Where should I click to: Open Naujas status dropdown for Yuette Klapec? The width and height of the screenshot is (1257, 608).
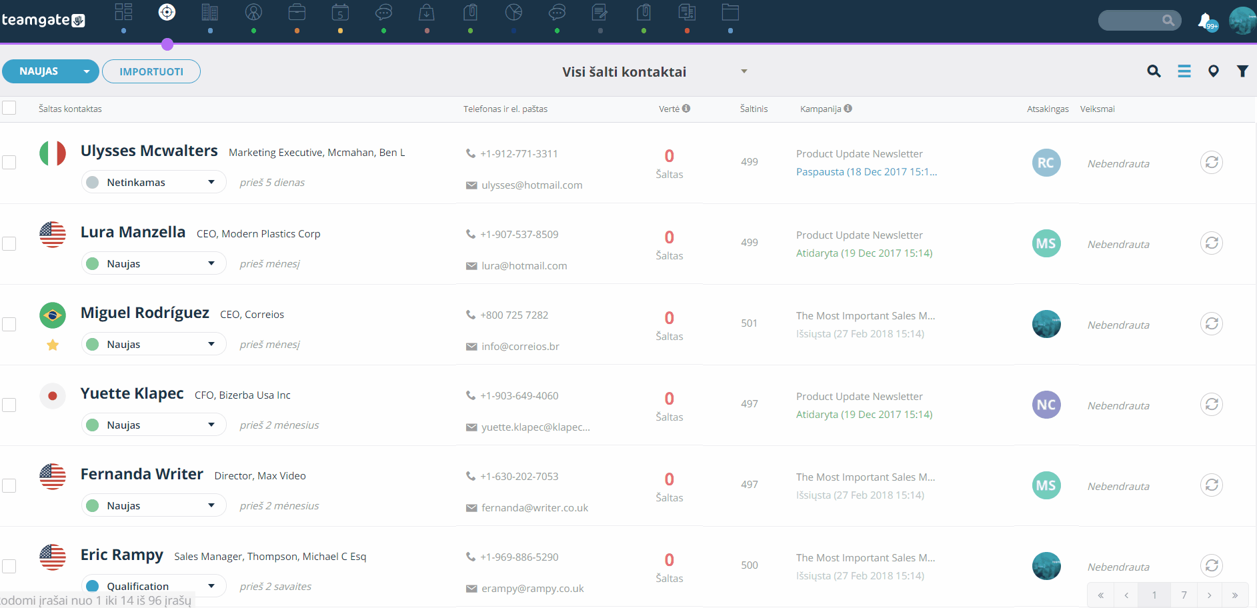click(x=154, y=425)
